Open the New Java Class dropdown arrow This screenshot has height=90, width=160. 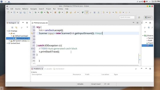(x=62, y=12)
